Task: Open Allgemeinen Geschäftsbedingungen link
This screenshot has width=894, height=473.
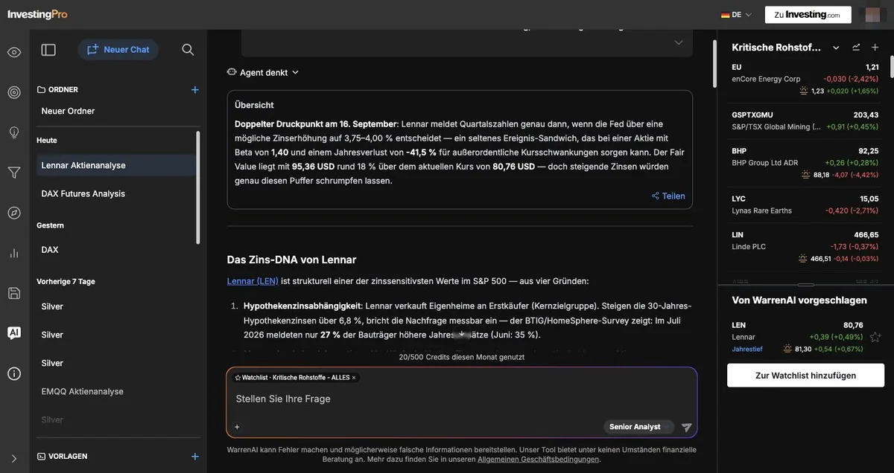Action: [x=538, y=460]
